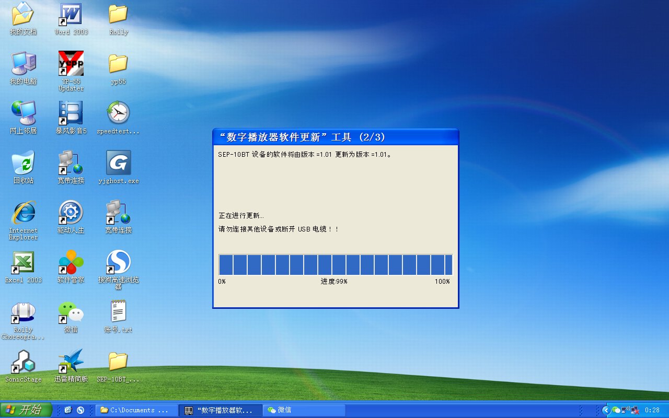Select the YP-55 Updater shortcut
Image resolution: width=669 pixels, height=418 pixels.
click(x=71, y=72)
